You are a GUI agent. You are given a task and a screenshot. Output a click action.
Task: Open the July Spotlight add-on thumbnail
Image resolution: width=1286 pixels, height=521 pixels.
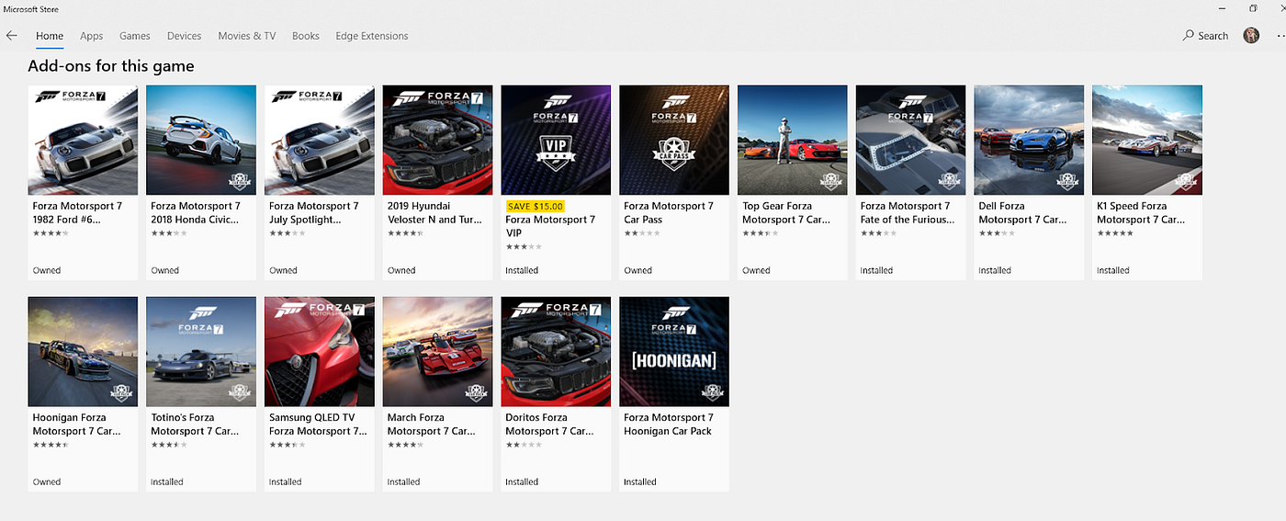click(320, 140)
